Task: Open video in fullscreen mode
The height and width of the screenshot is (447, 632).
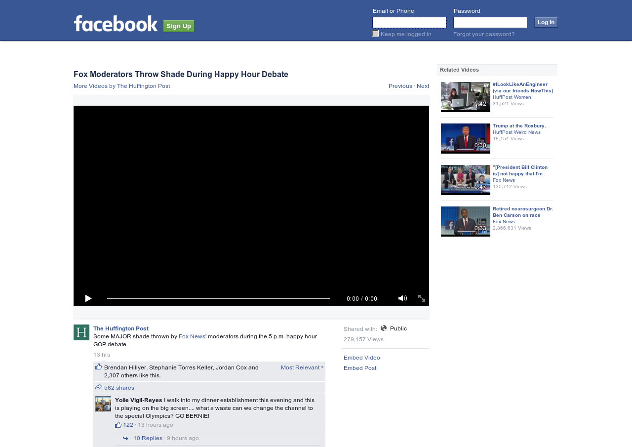Action: pyautogui.click(x=422, y=298)
